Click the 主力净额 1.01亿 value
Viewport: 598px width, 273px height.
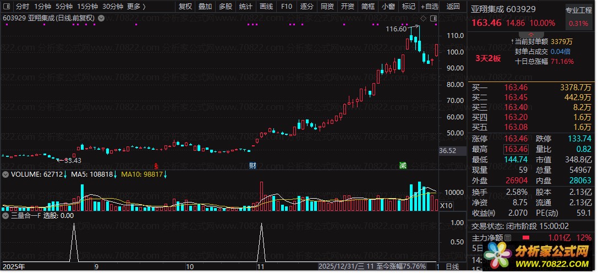559,238
